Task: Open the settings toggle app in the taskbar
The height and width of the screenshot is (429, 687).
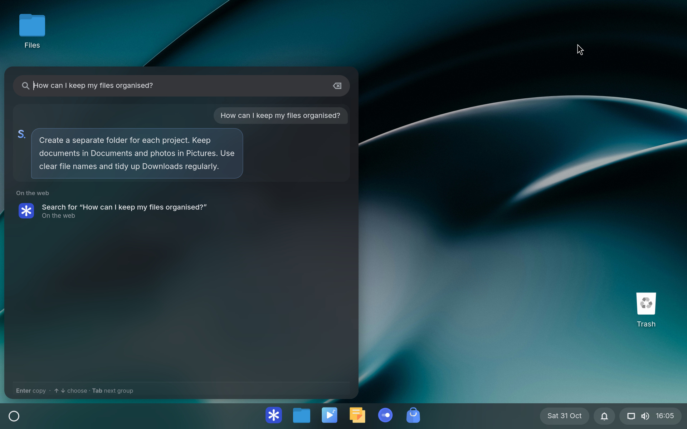Action: coord(385,415)
